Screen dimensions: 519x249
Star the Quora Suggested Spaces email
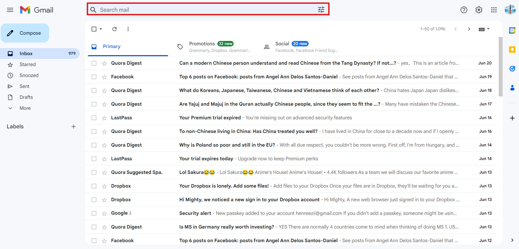pyautogui.click(x=104, y=173)
